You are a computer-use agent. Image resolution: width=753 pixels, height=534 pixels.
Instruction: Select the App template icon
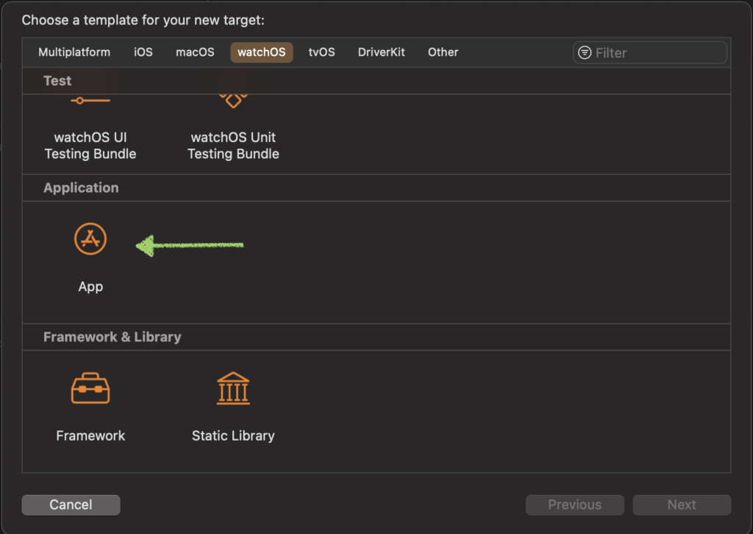pyautogui.click(x=90, y=240)
